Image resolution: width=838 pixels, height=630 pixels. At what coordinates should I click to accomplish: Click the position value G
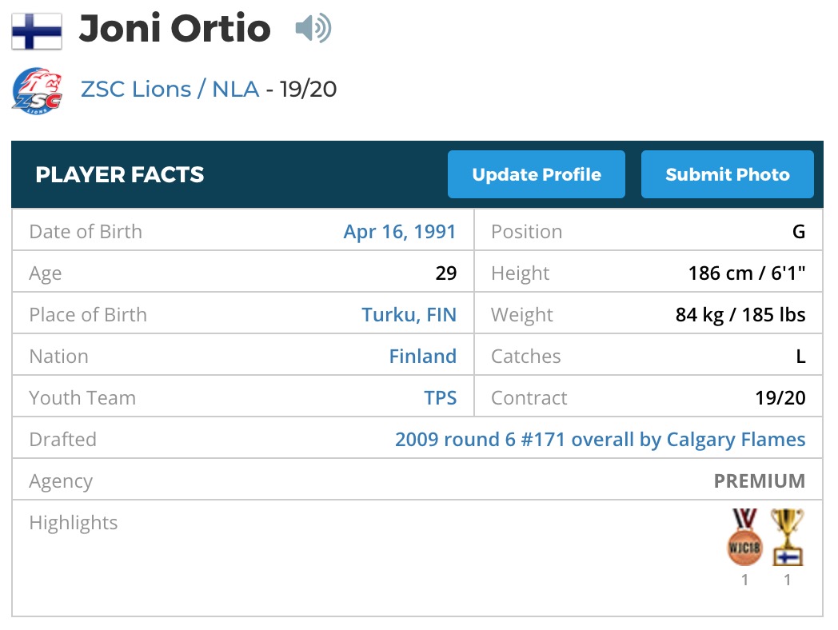799,231
